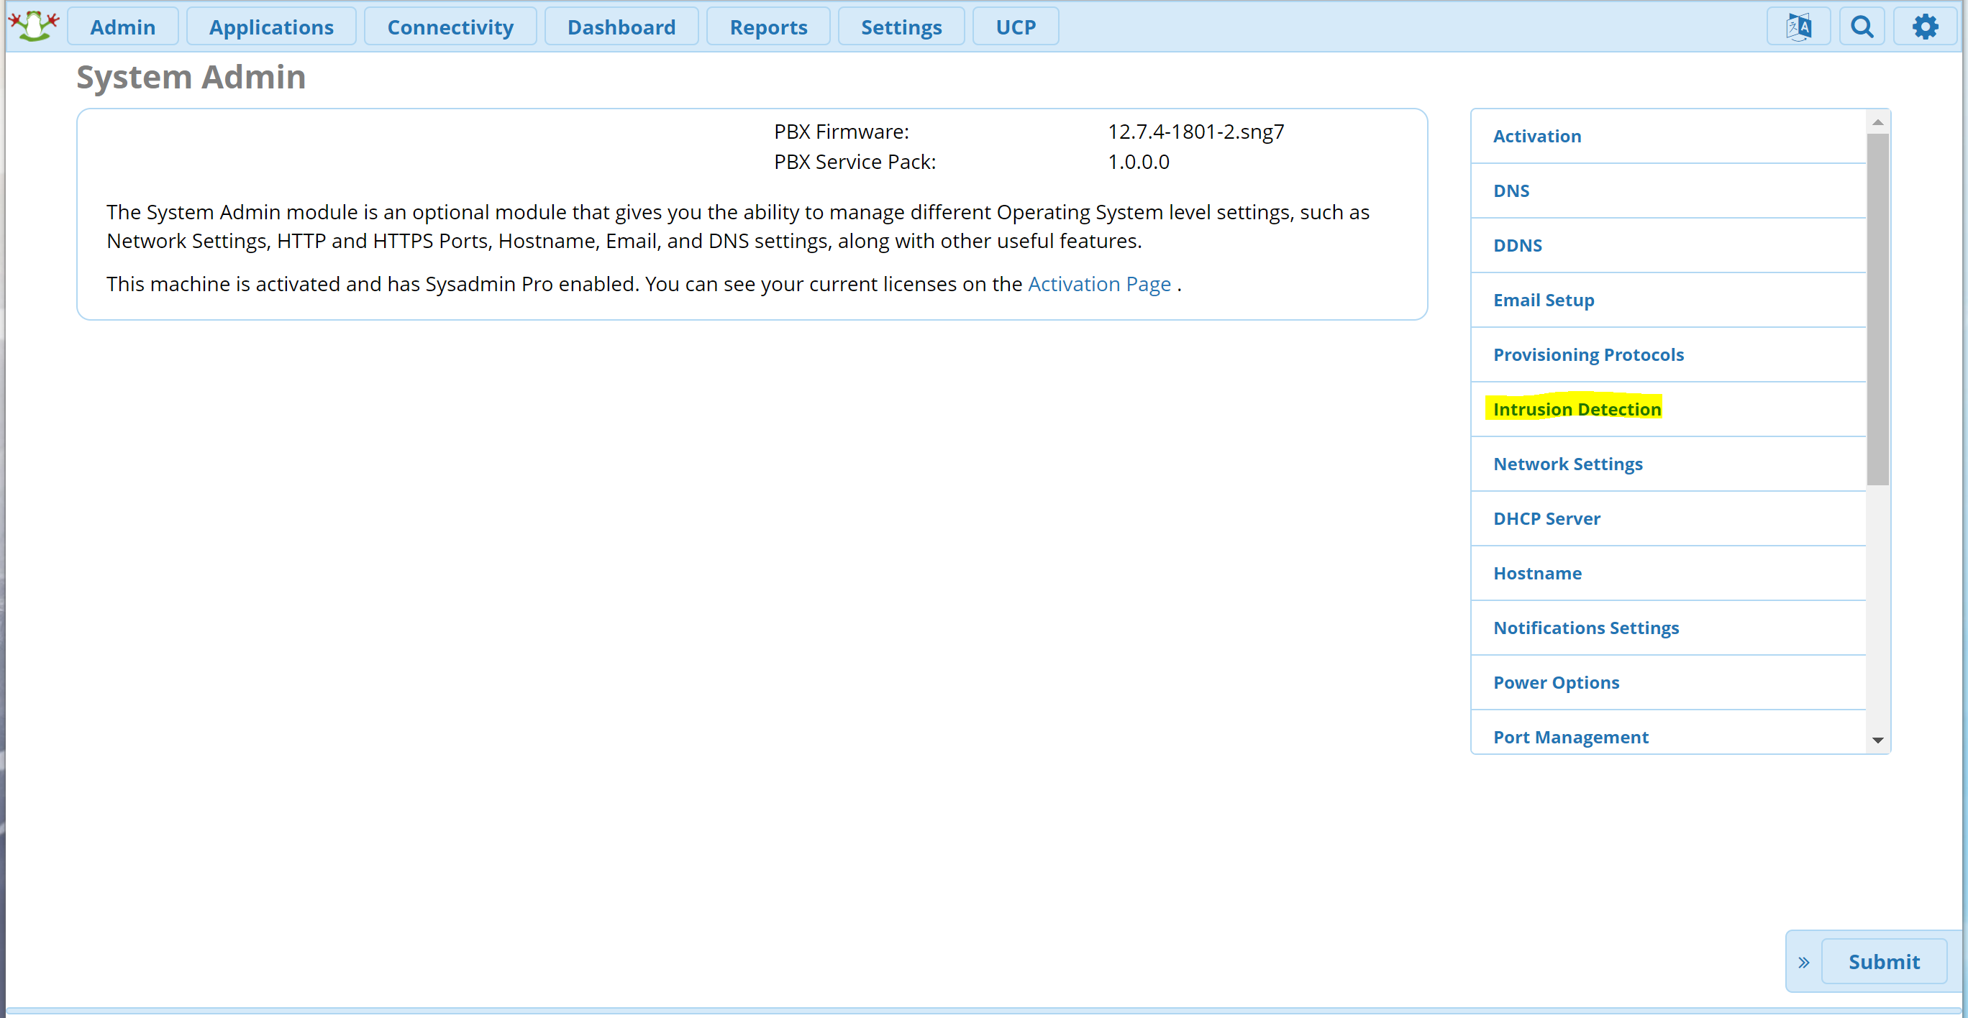Open Network Settings from the sidebar
The width and height of the screenshot is (1968, 1018).
tap(1567, 464)
